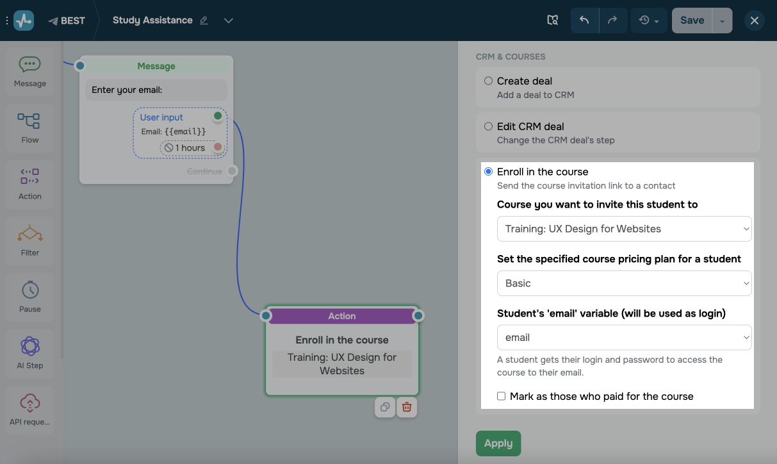
Task: Click the pulse logo icon in header
Action: 24,21
